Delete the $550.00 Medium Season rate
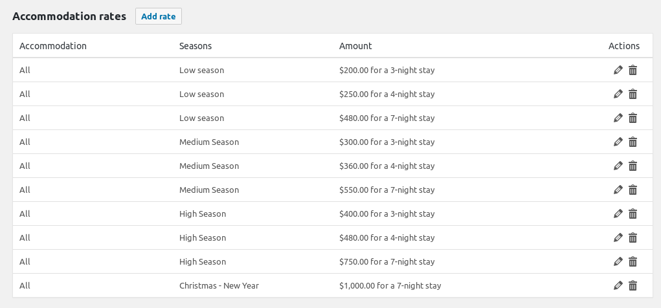661x308 pixels. coord(633,190)
